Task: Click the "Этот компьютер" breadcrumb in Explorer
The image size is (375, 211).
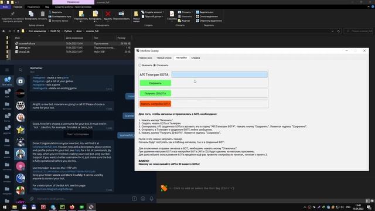Action: point(37,31)
